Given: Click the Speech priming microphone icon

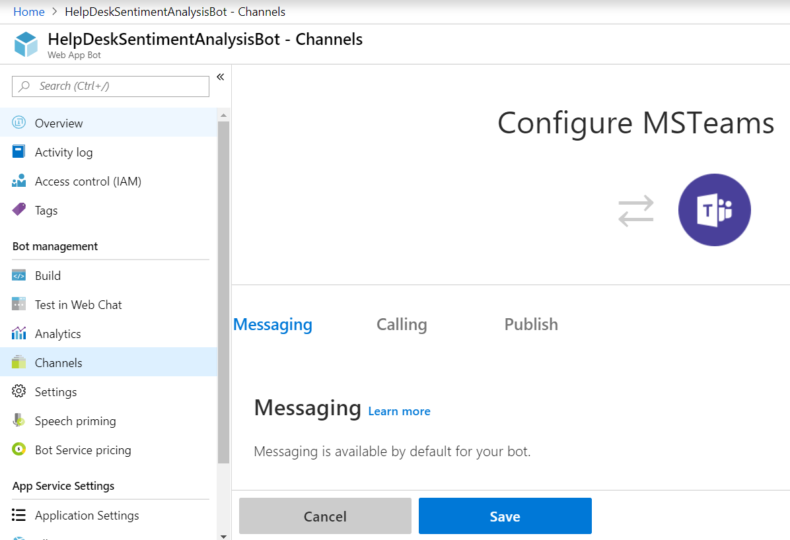Looking at the screenshot, I should (19, 421).
